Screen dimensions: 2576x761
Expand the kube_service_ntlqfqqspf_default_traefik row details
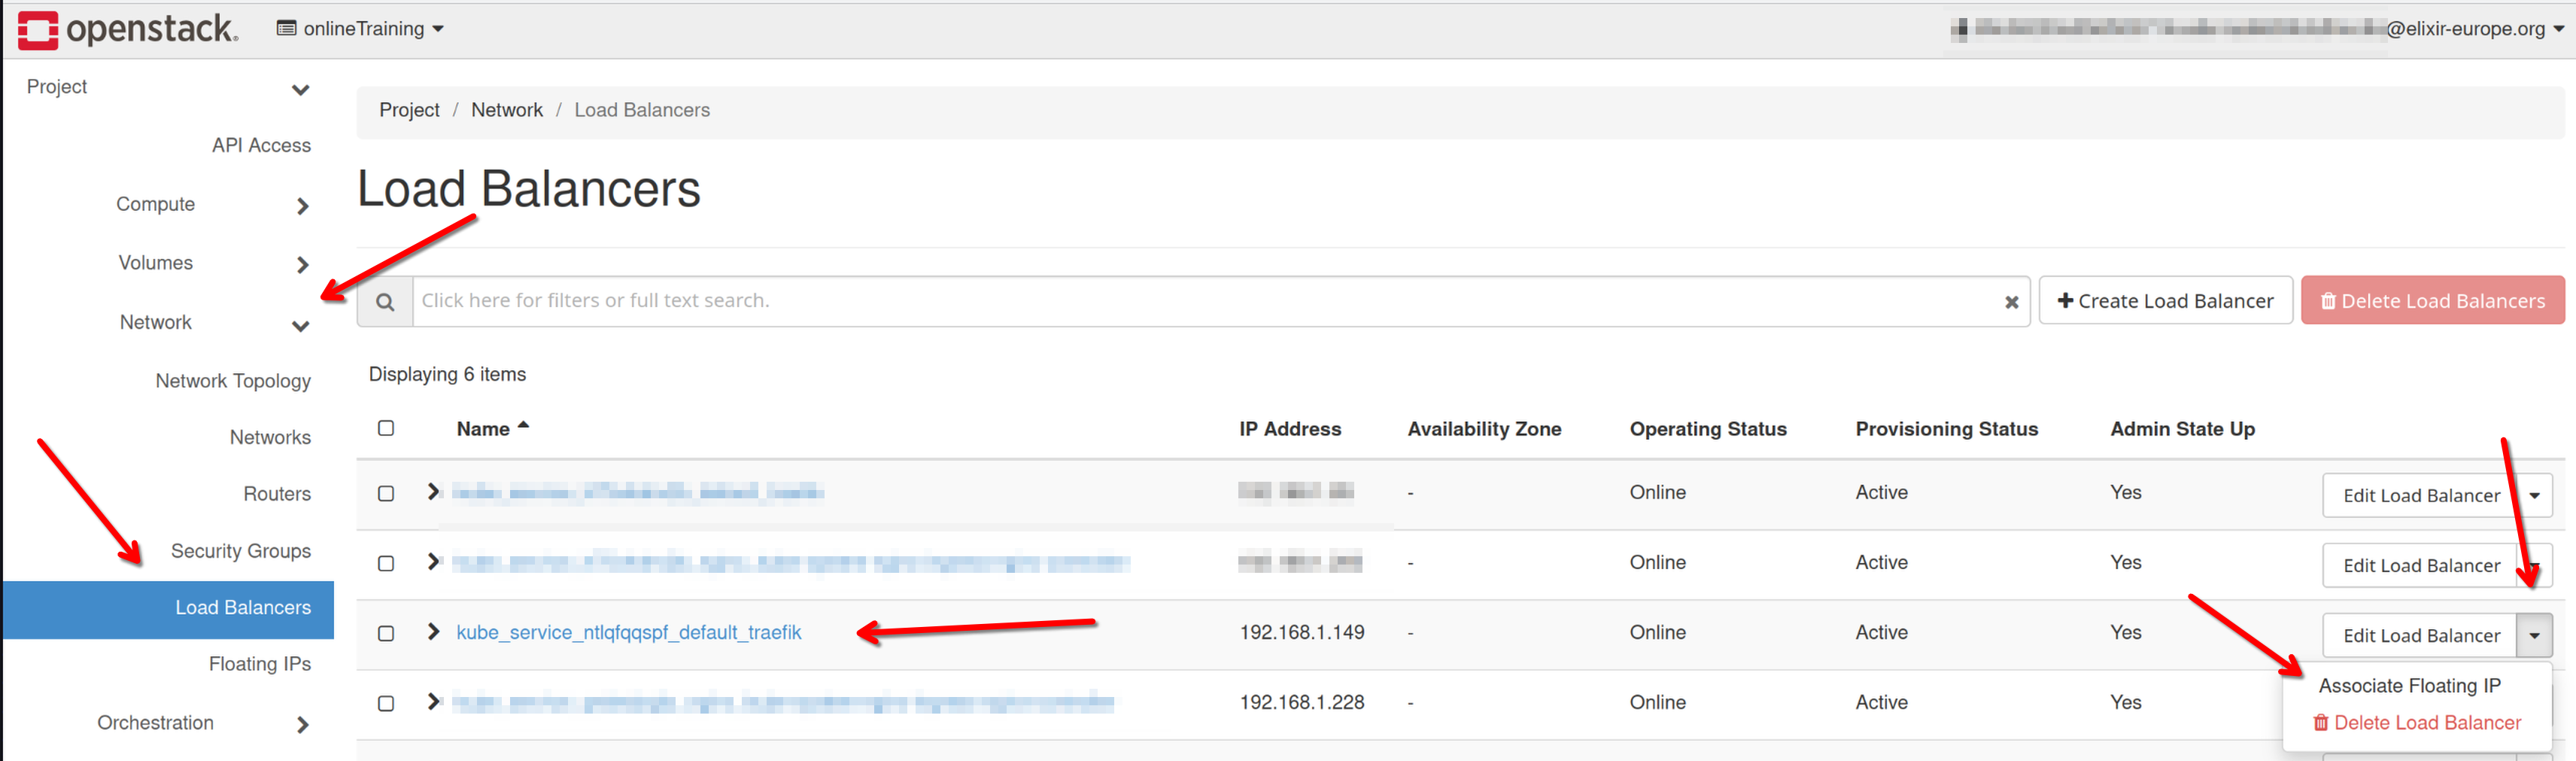point(433,632)
